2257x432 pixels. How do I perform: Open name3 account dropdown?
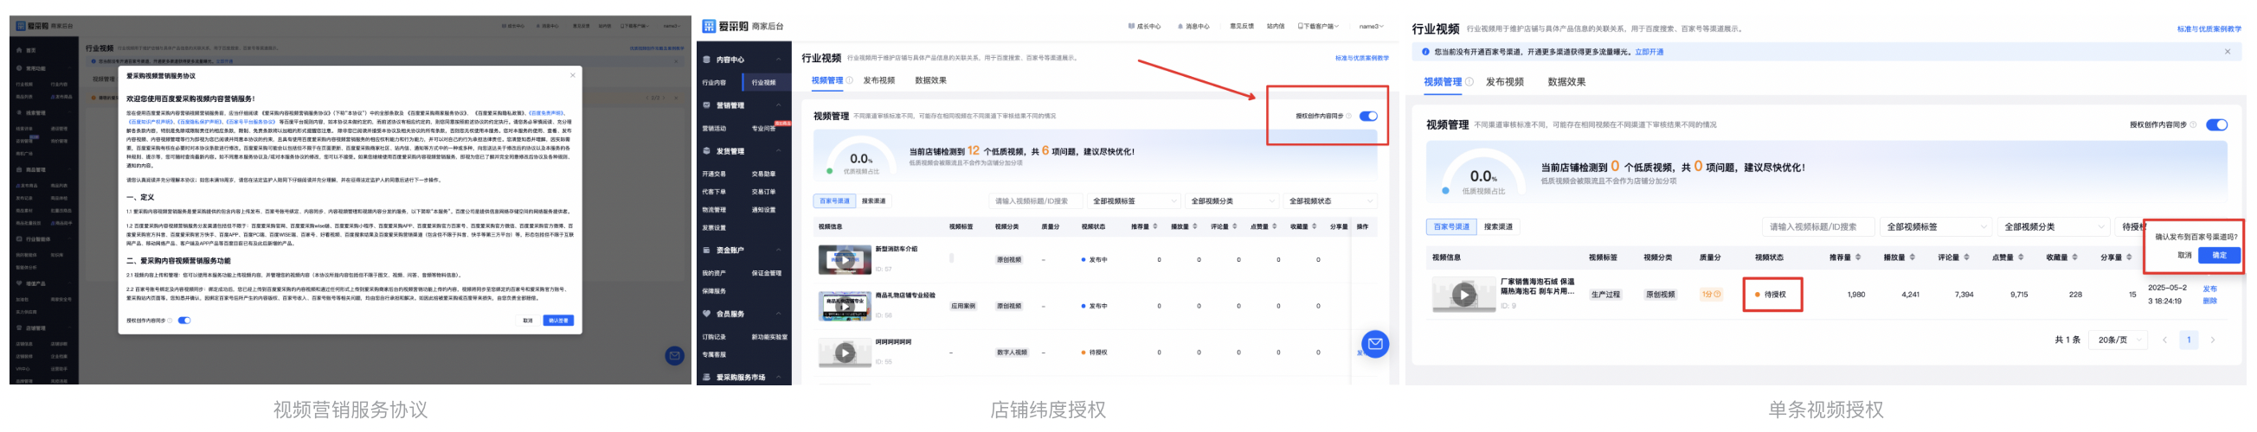coord(1372,26)
